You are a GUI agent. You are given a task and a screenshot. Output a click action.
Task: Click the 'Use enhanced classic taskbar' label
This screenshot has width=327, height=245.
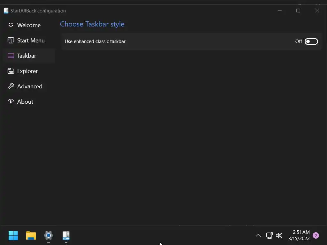95,41
